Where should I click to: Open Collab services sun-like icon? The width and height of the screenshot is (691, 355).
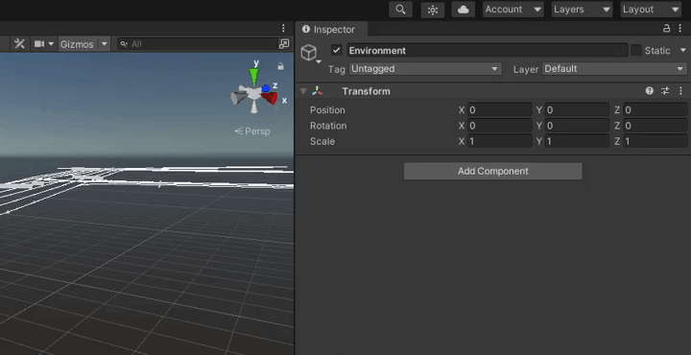[x=433, y=10]
